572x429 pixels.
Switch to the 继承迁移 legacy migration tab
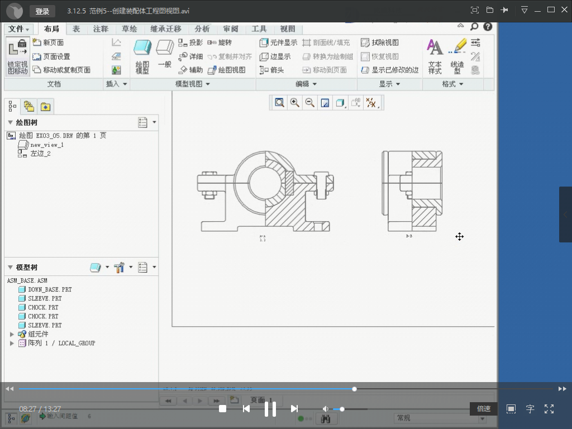(x=165, y=29)
